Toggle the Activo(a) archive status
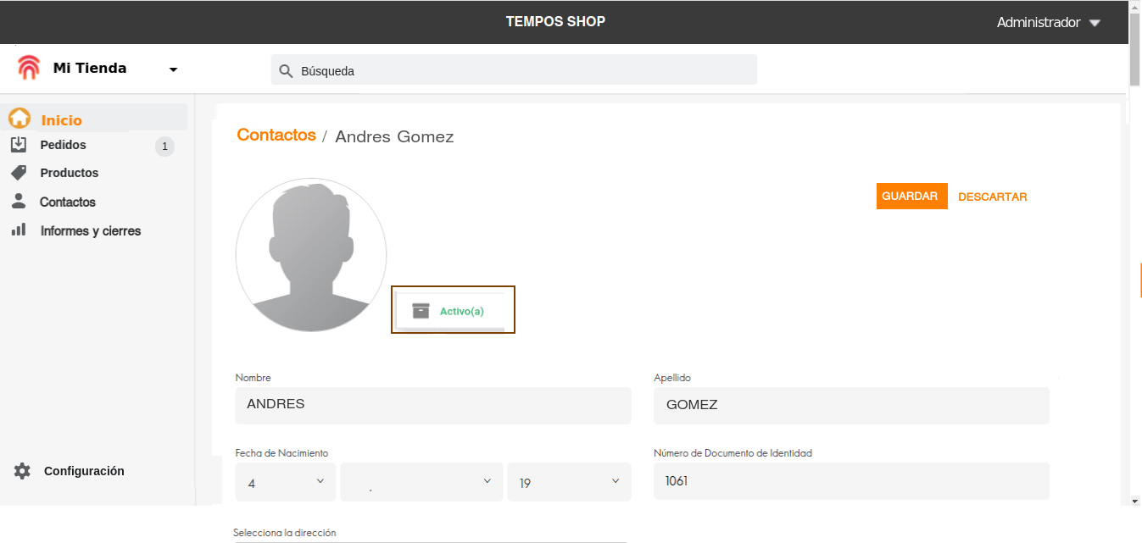Image resolution: width=1142 pixels, height=543 pixels. coord(453,311)
